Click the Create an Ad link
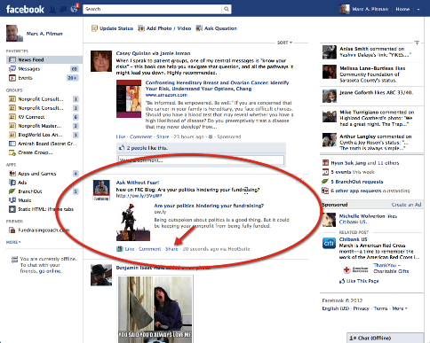430x343 pixels. coord(406,205)
